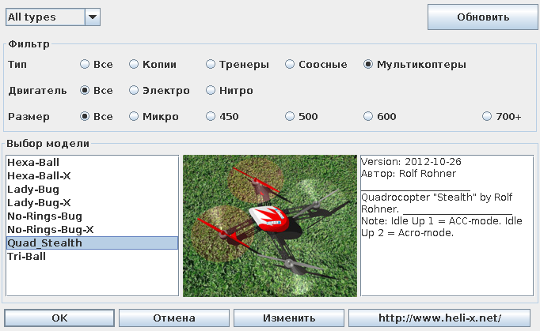Select Tri-Ball in the model list

[93, 256]
